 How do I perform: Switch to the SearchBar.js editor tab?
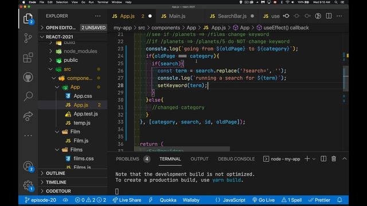[x=232, y=16]
